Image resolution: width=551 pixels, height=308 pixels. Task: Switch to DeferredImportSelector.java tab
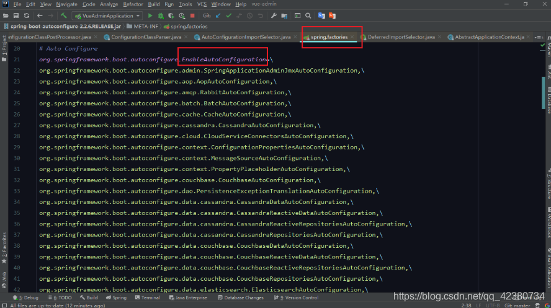click(x=401, y=37)
